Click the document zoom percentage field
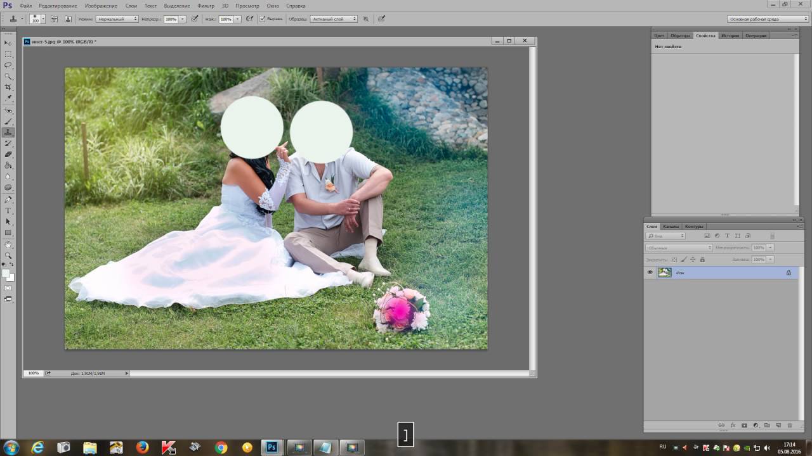 pyautogui.click(x=33, y=373)
